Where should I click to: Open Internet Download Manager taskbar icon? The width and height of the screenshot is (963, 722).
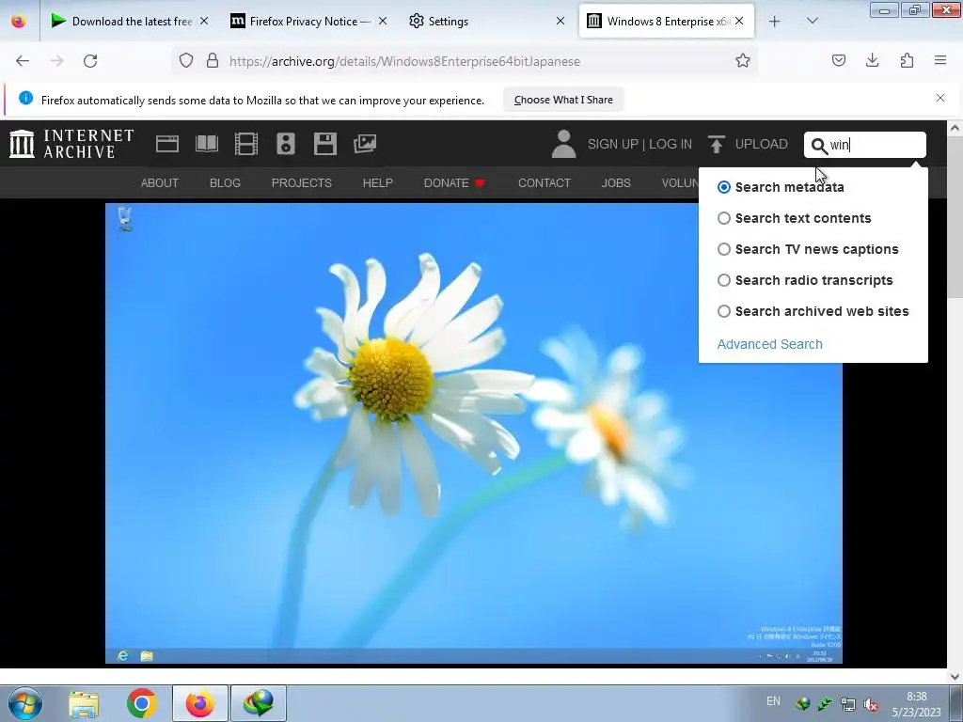tap(259, 703)
